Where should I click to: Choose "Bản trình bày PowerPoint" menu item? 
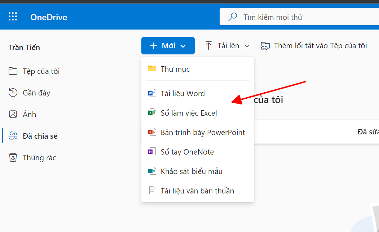[198, 132]
